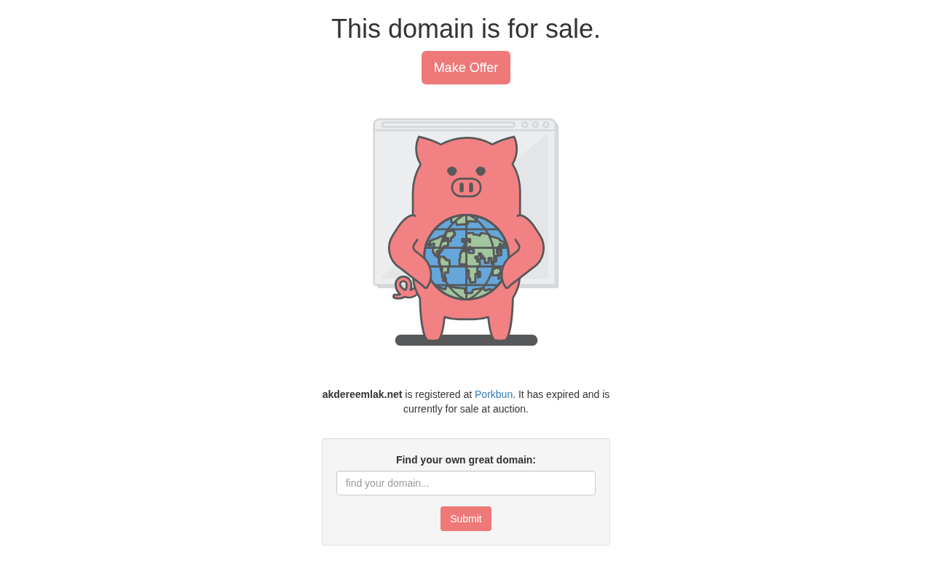This screenshot has width=932, height=582.
Task: Click the pig's left ear
Action: [428, 149]
